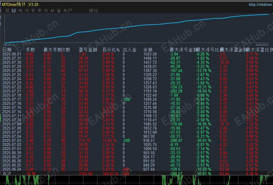Click chart end date 2025.08.01 label
Image resolution: width=273 pixels, height=185 pixels.
tap(262, 45)
